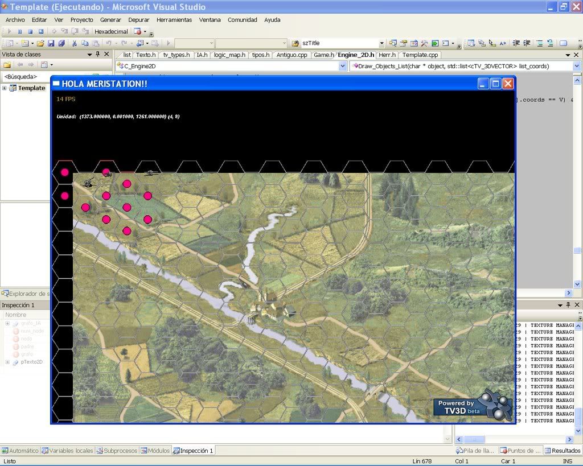The image size is (583, 466).
Task: Cut selection with the scissors icon
Action: click(75, 43)
